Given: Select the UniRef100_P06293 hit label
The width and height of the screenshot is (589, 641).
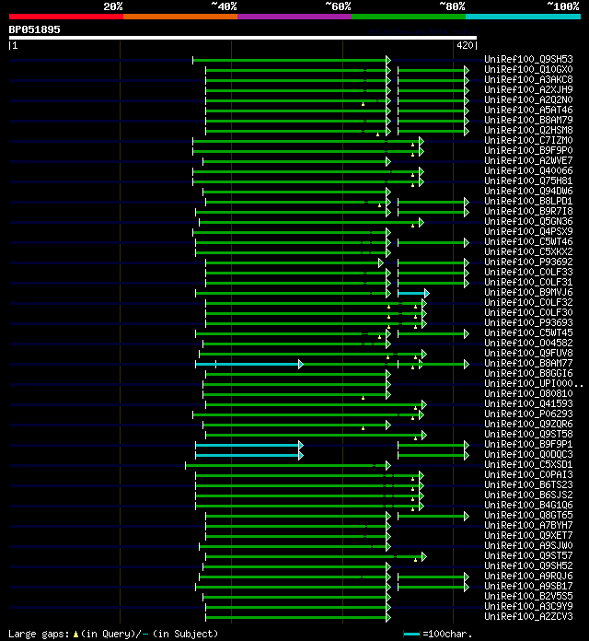Looking at the screenshot, I should (528, 414).
